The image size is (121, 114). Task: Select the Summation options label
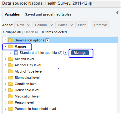point(29,40)
